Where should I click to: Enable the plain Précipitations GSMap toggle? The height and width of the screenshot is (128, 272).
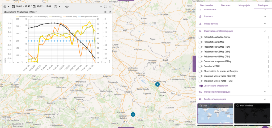(201, 42)
